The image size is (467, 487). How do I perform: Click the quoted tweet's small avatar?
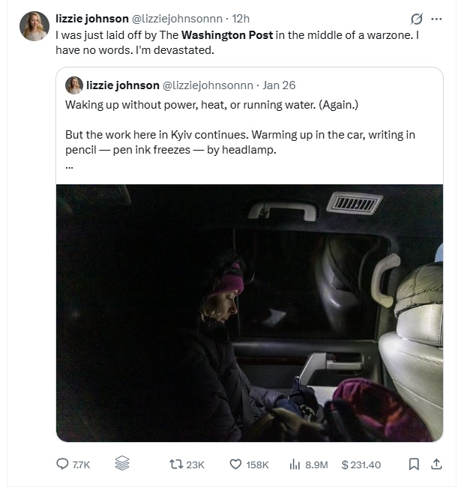coord(73,85)
